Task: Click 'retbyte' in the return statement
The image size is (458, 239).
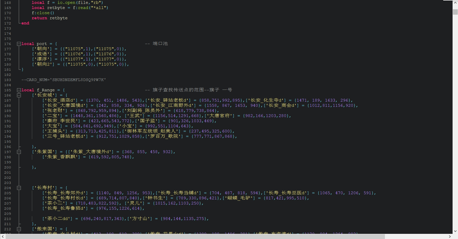Action: pos(59,18)
